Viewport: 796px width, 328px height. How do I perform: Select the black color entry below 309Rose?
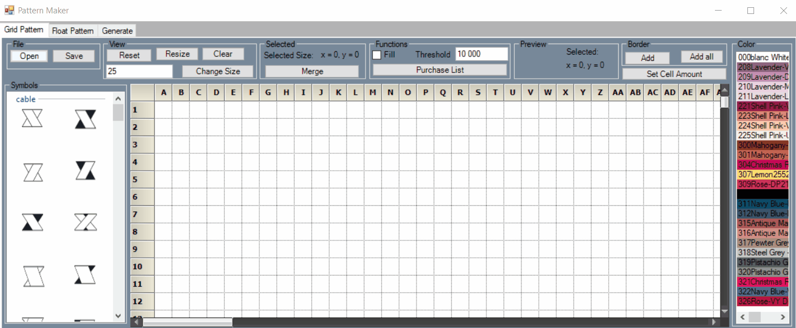click(x=762, y=194)
